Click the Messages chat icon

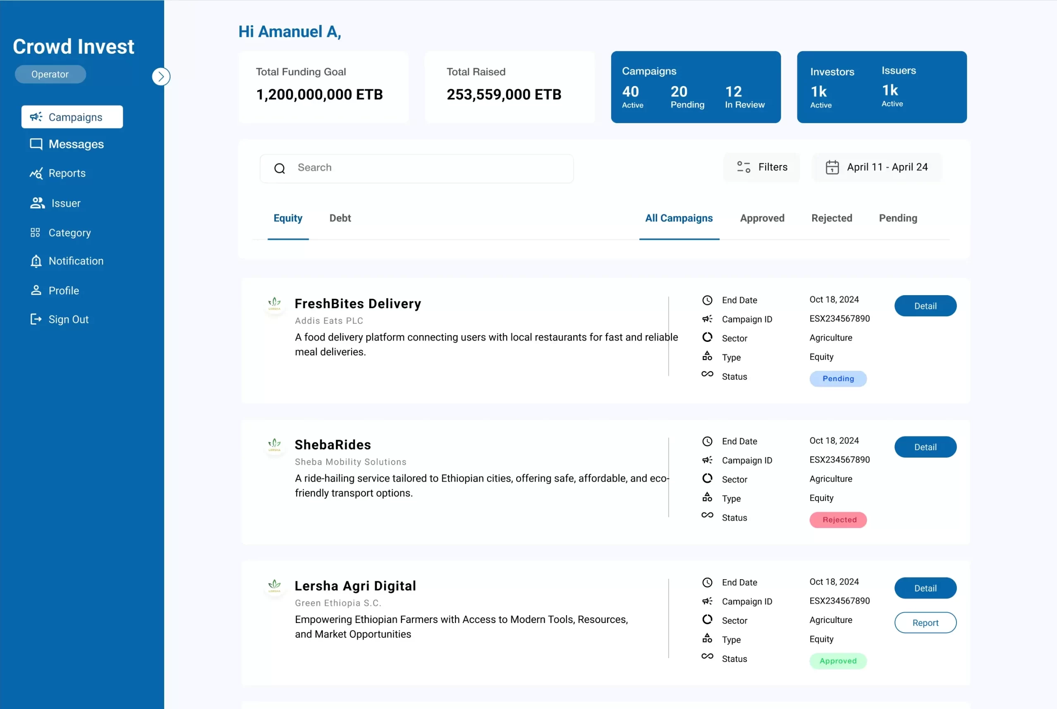[x=36, y=144]
